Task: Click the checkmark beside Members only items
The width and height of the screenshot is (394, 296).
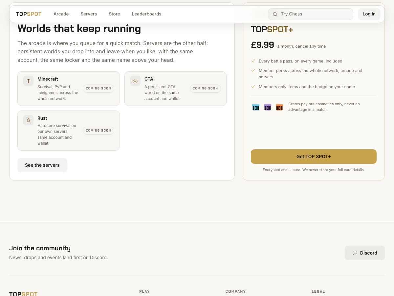Action: pyautogui.click(x=253, y=86)
